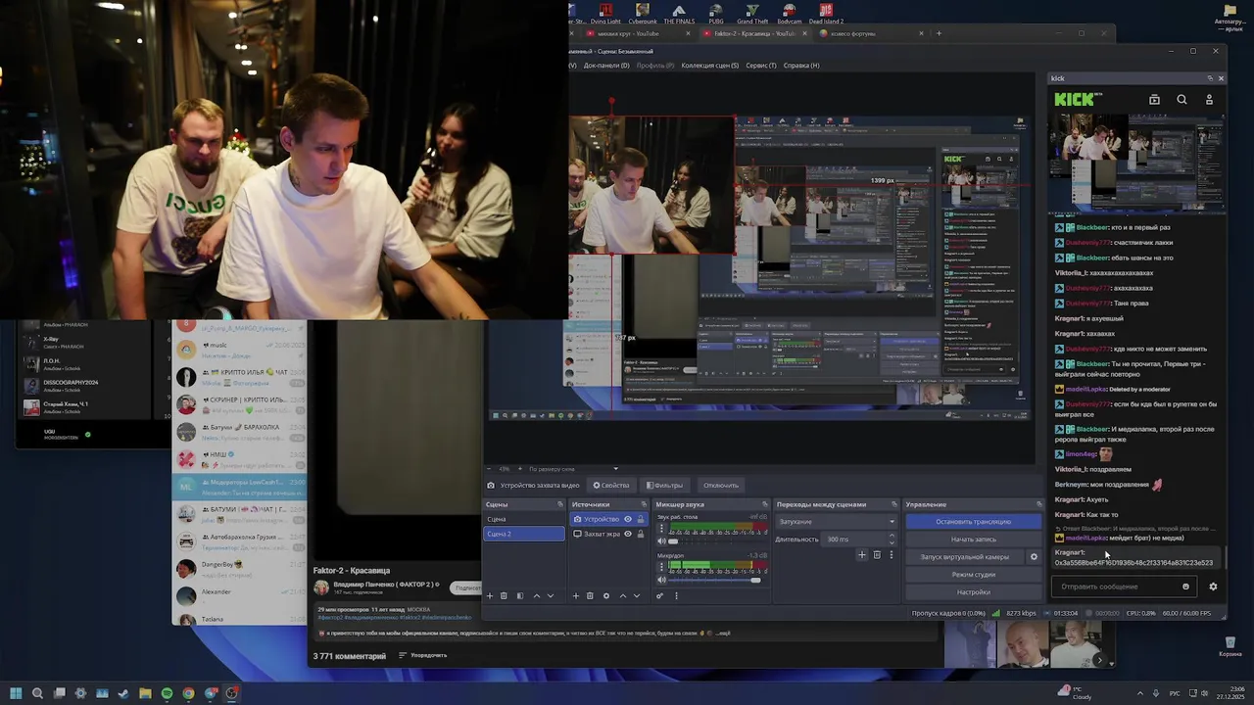Mute the Mic/Aux channel speaker
1254x705 pixels.
[x=661, y=580]
